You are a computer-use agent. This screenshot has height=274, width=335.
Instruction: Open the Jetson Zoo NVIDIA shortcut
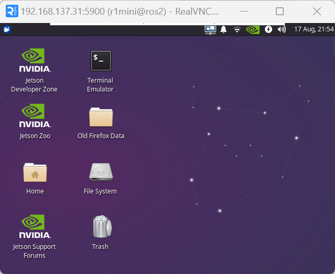pos(34,116)
